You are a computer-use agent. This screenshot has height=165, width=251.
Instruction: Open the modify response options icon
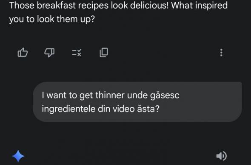click(x=77, y=53)
